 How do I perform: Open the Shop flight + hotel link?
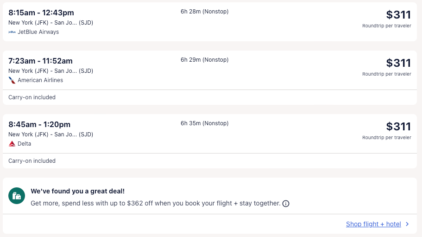[373, 224]
